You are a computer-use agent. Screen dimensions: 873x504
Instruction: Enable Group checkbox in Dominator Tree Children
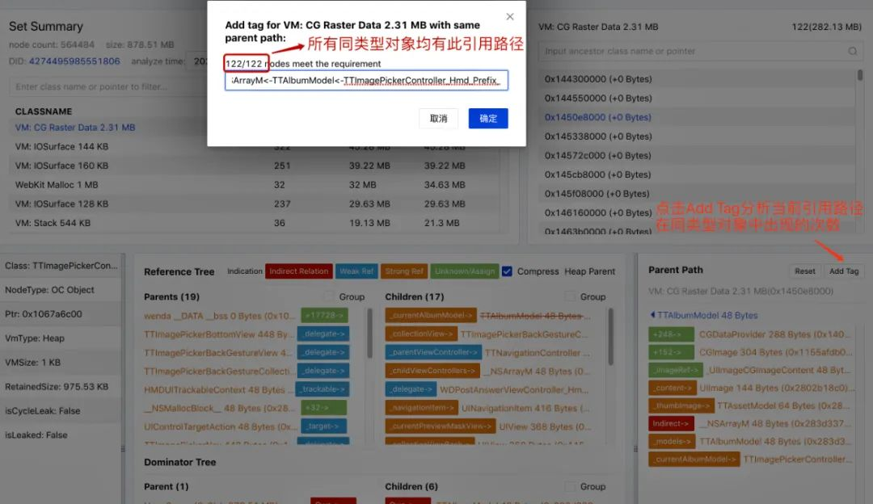click(570, 486)
